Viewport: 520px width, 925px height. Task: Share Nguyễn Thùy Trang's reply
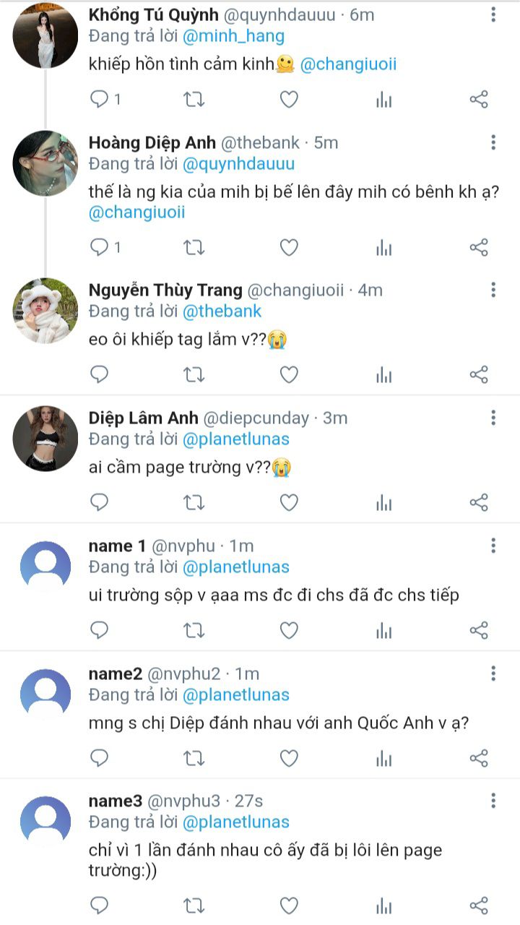(479, 374)
